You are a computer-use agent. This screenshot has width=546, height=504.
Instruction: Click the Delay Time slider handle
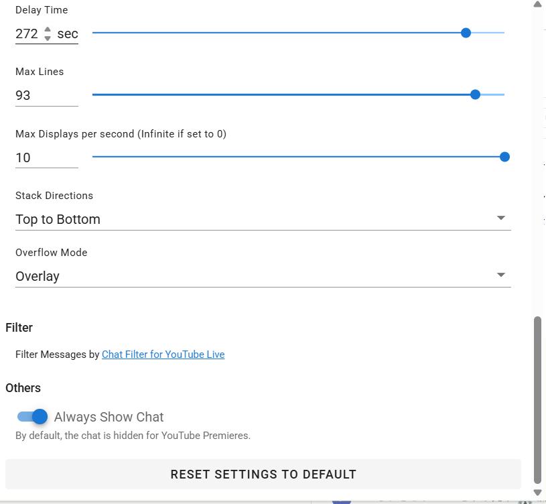pyautogui.click(x=466, y=33)
